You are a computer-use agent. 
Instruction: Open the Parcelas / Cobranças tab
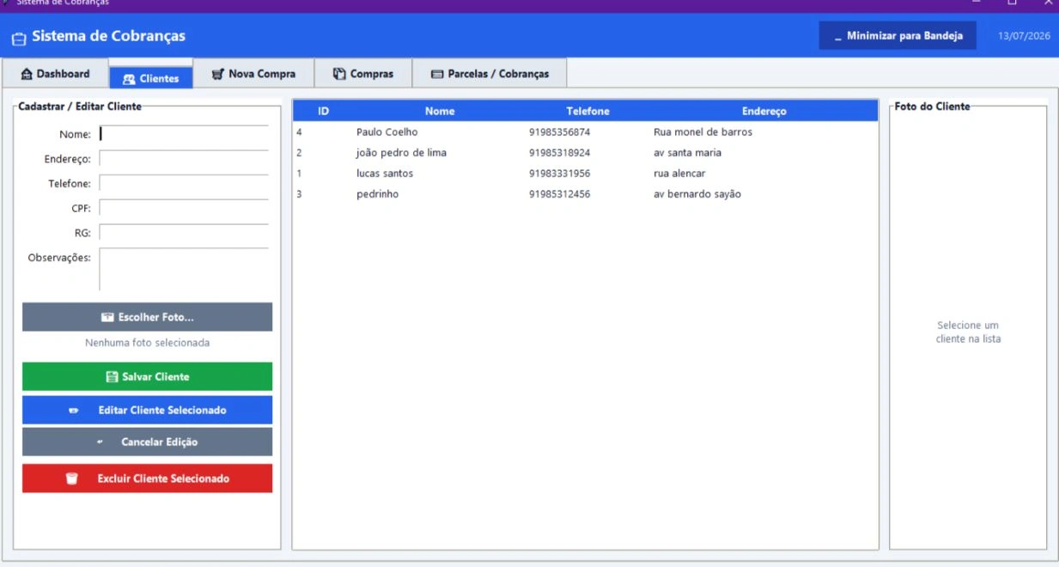coord(490,74)
